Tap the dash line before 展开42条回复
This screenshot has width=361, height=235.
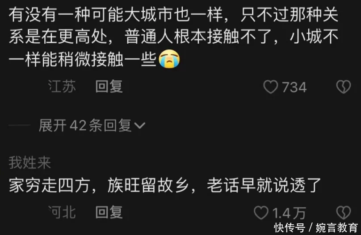tap(19, 125)
